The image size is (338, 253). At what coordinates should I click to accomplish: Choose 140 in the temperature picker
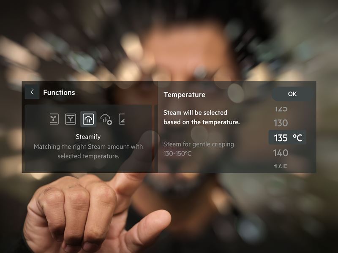[281, 153]
